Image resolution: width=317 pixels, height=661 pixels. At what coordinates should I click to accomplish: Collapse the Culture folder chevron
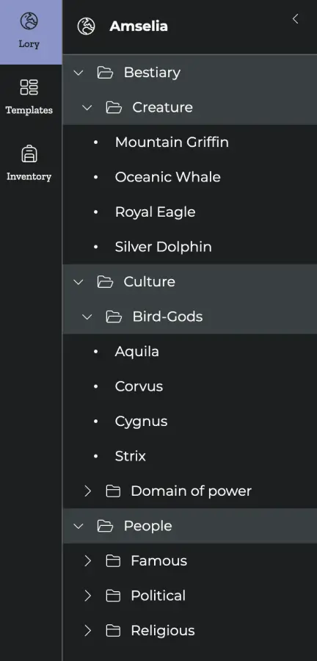(79, 282)
